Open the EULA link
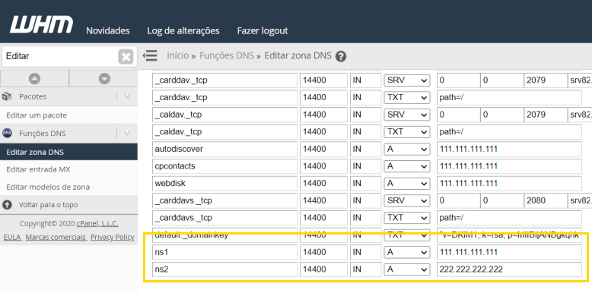Viewport: 592px width, 293px height. click(x=12, y=238)
